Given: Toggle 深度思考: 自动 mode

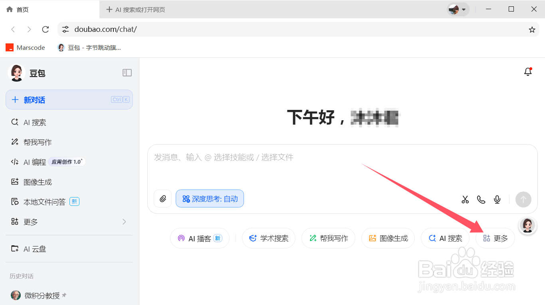Looking at the screenshot, I should (210, 199).
